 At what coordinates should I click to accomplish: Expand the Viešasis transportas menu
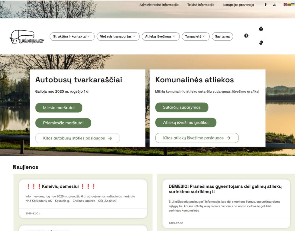pyautogui.click(x=118, y=36)
